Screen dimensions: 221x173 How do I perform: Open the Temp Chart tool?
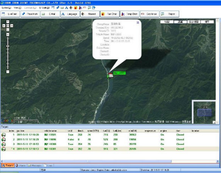(130, 14)
